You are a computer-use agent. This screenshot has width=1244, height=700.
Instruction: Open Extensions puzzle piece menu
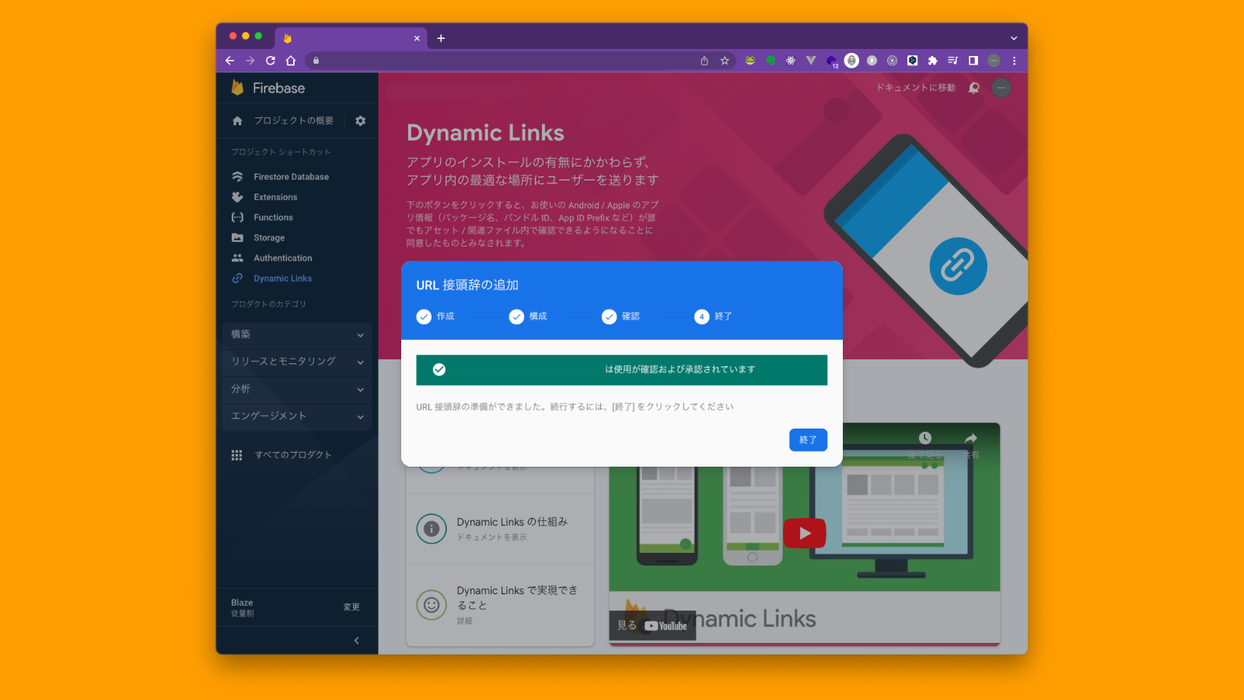click(x=933, y=61)
